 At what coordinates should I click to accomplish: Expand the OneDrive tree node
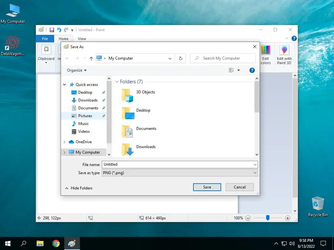click(65, 142)
